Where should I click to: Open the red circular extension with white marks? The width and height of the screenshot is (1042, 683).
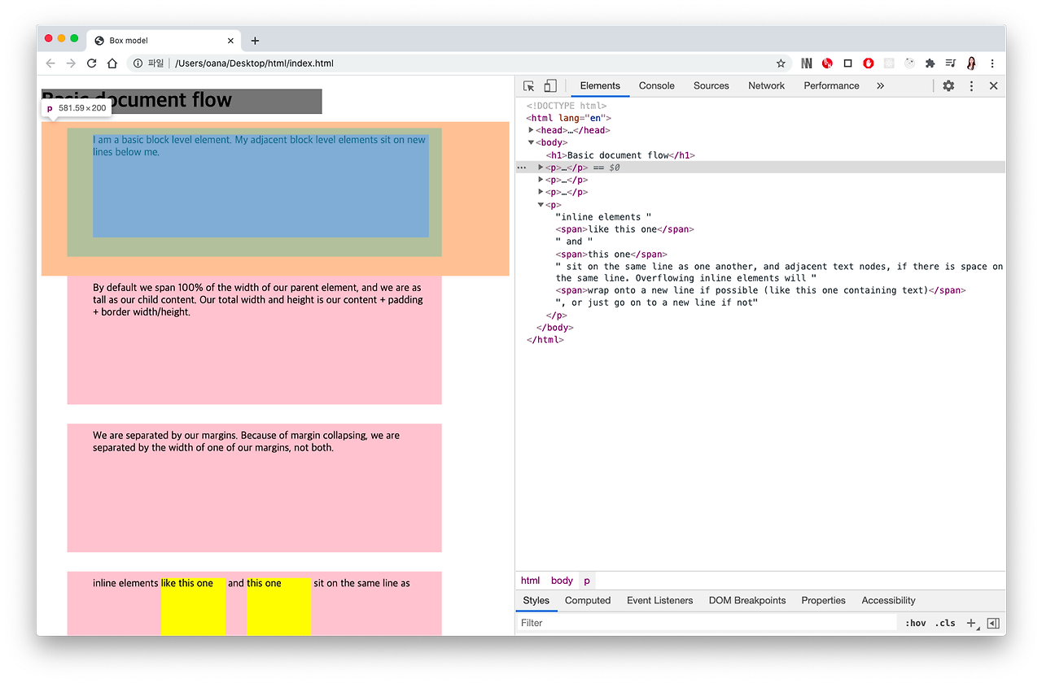827,63
